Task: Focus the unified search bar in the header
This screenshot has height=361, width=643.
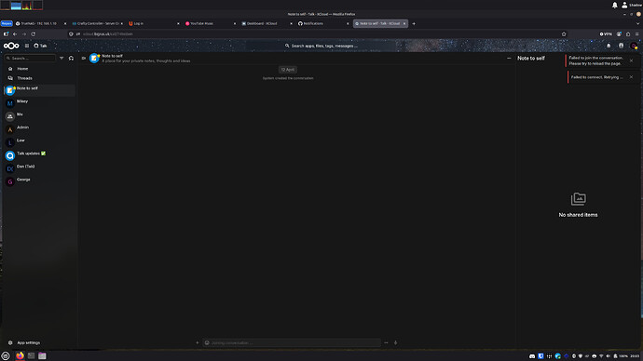Action: coord(321,46)
